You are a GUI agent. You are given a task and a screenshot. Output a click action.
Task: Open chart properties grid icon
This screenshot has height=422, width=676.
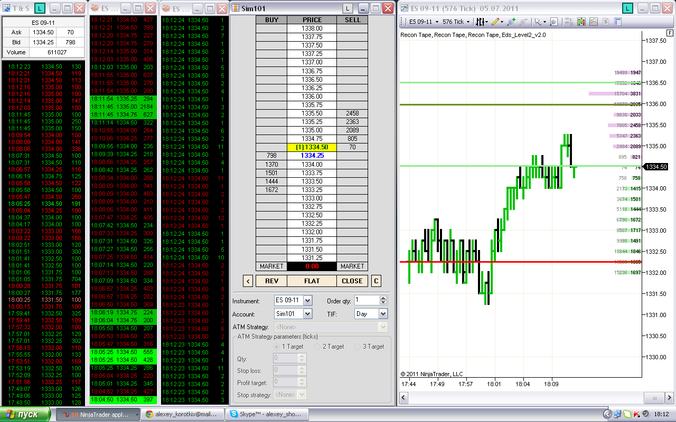click(x=617, y=22)
